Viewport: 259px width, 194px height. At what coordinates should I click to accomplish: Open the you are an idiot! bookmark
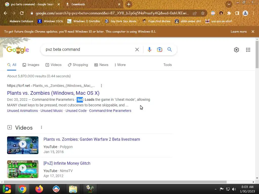[x=219, y=21]
